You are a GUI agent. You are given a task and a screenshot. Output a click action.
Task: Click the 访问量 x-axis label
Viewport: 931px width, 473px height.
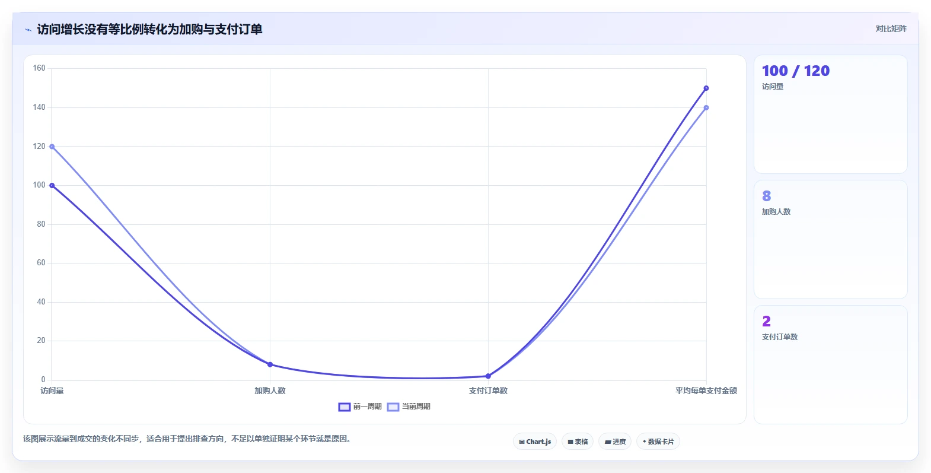[x=52, y=391]
